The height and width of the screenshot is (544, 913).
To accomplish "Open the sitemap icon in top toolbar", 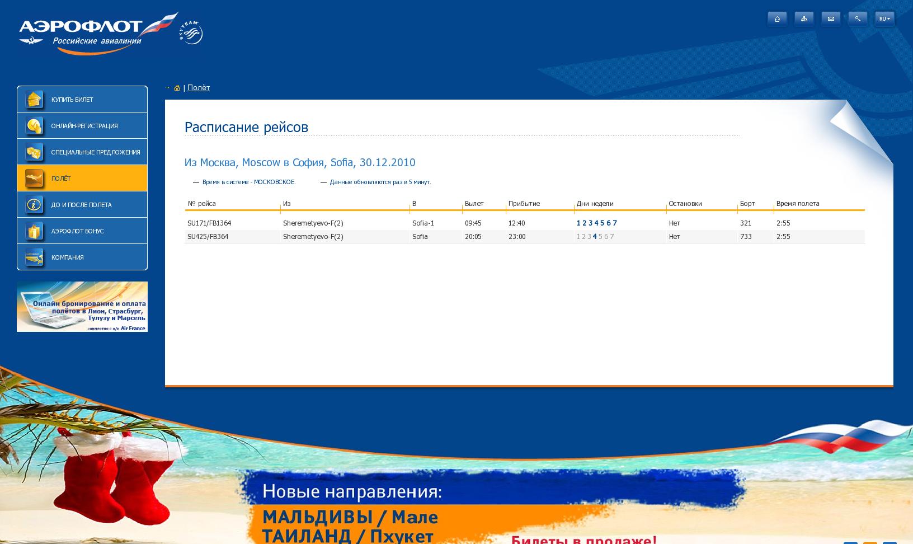I will (x=804, y=19).
